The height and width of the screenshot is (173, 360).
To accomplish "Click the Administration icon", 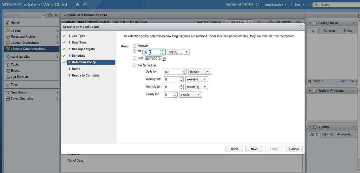I will pyautogui.click(x=8, y=57).
